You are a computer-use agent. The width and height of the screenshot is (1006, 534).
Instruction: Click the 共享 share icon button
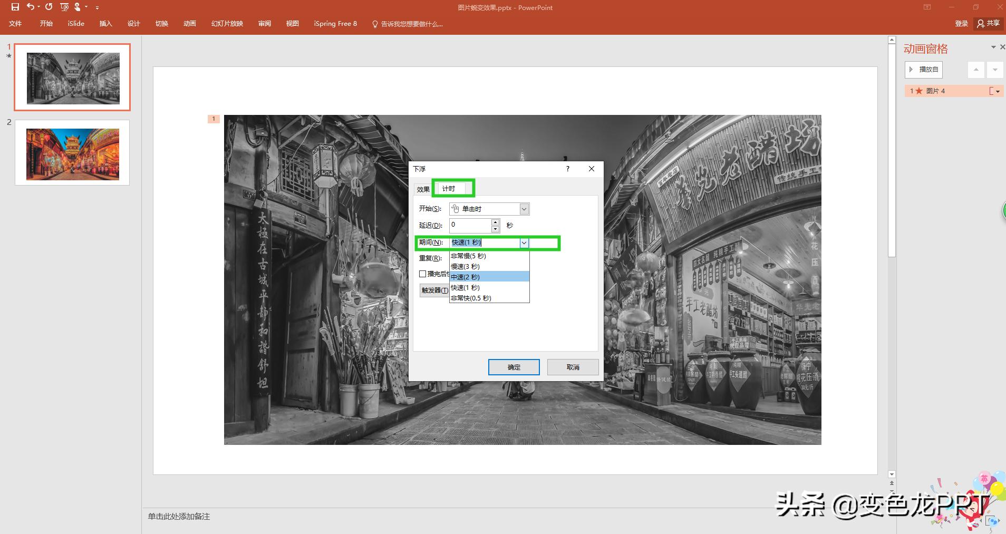coord(988,23)
